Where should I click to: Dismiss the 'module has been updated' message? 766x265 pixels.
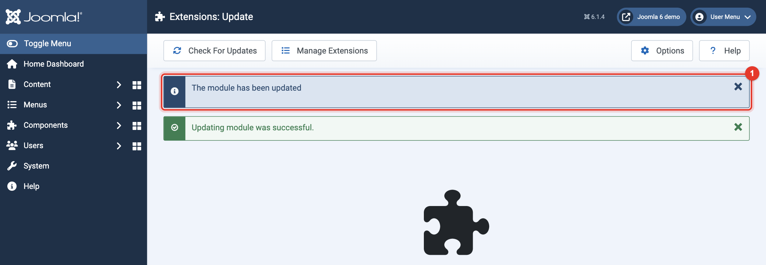coord(738,87)
